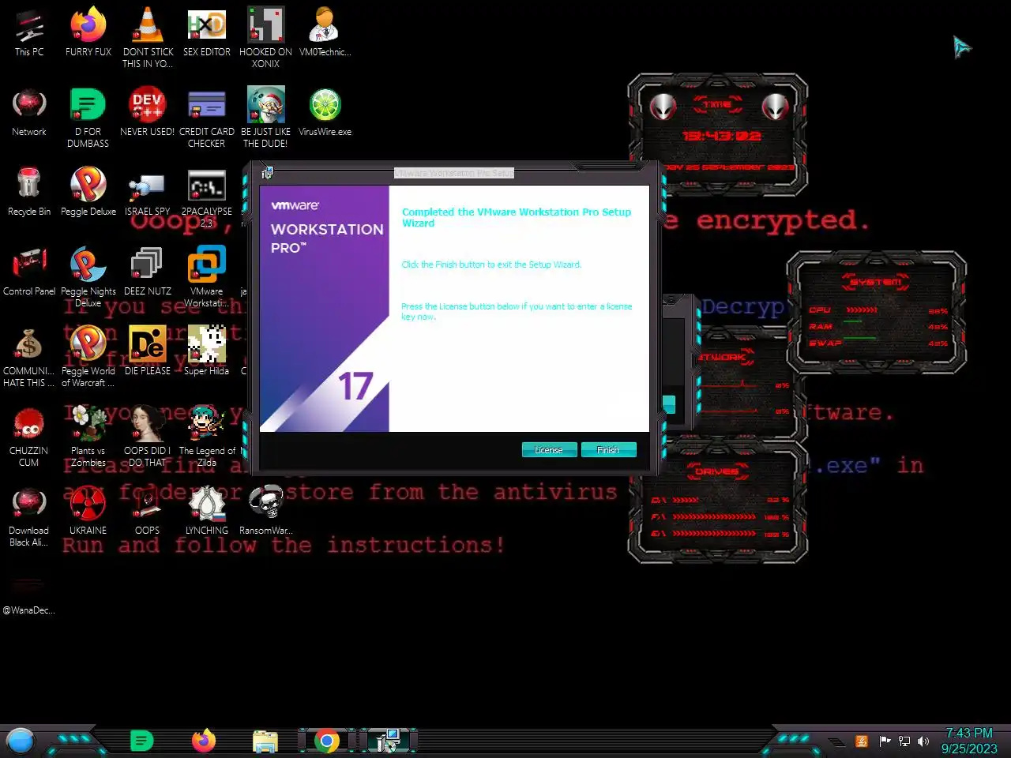Select the DIE PLEASE desktop shortcut
Viewport: 1011px width, 758px height.
coord(148,351)
